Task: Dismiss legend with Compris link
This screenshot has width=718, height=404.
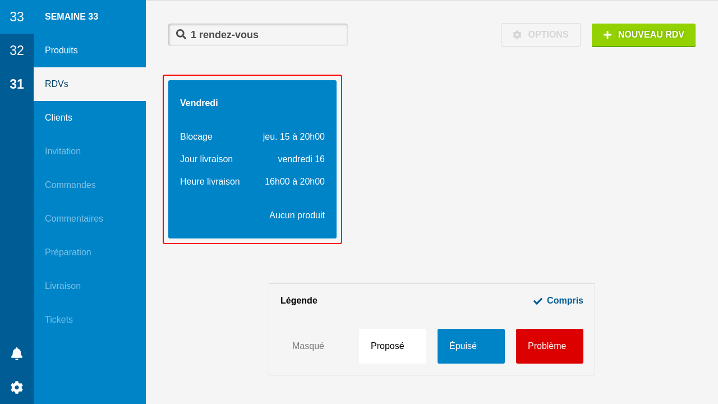Action: [564, 301]
